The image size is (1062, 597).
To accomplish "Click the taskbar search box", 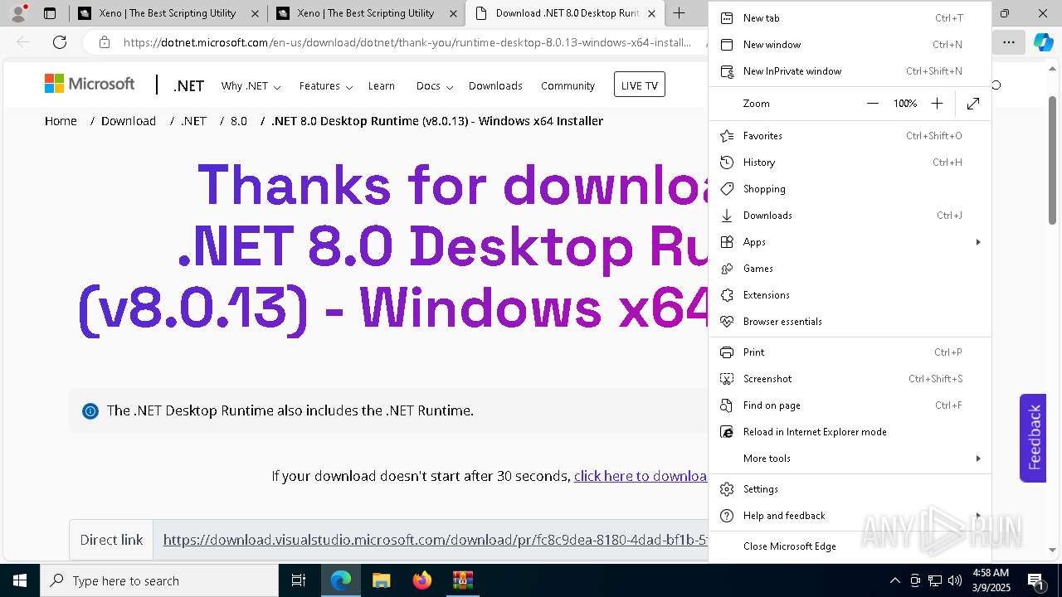I will 159,580.
